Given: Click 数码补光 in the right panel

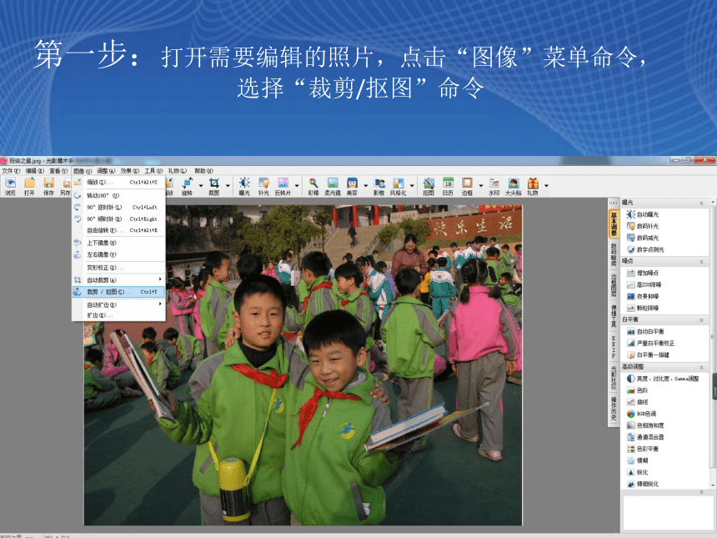Looking at the screenshot, I should pos(643,226).
